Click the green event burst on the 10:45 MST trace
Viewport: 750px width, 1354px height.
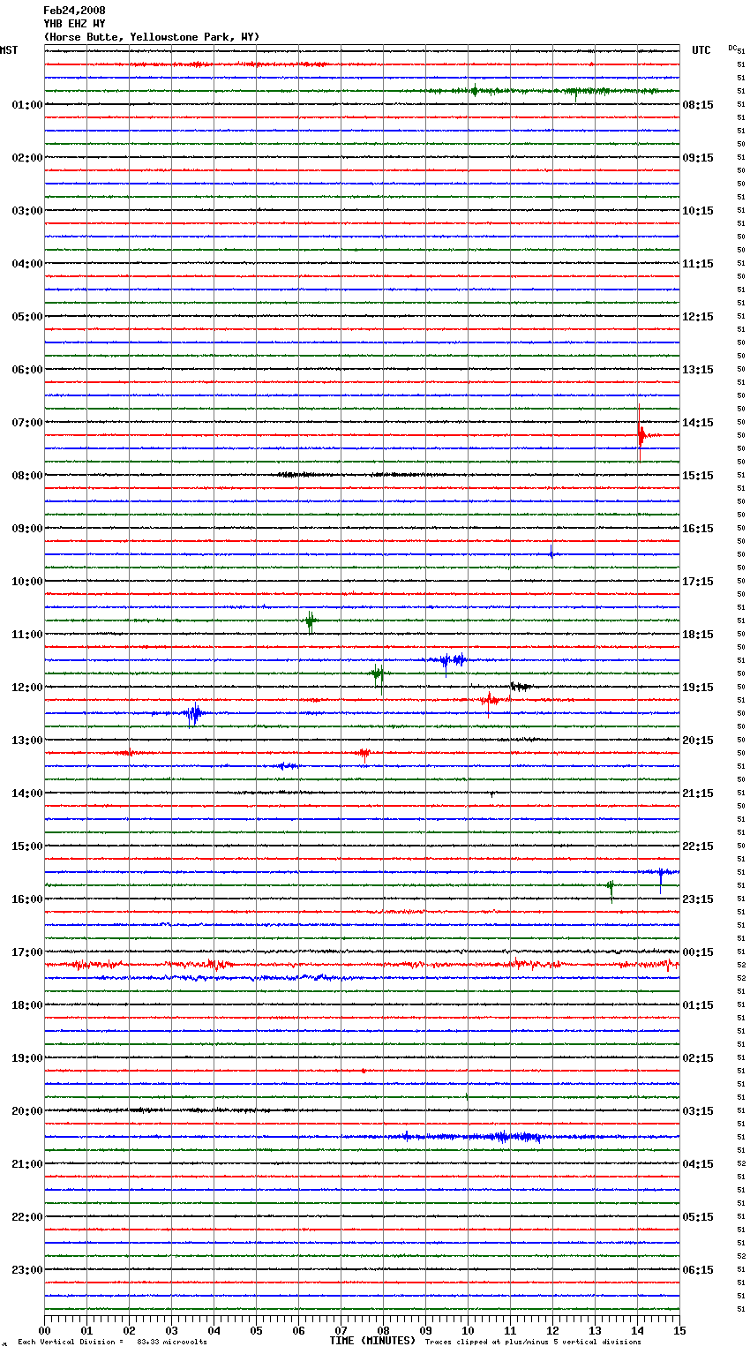pyautogui.click(x=310, y=621)
